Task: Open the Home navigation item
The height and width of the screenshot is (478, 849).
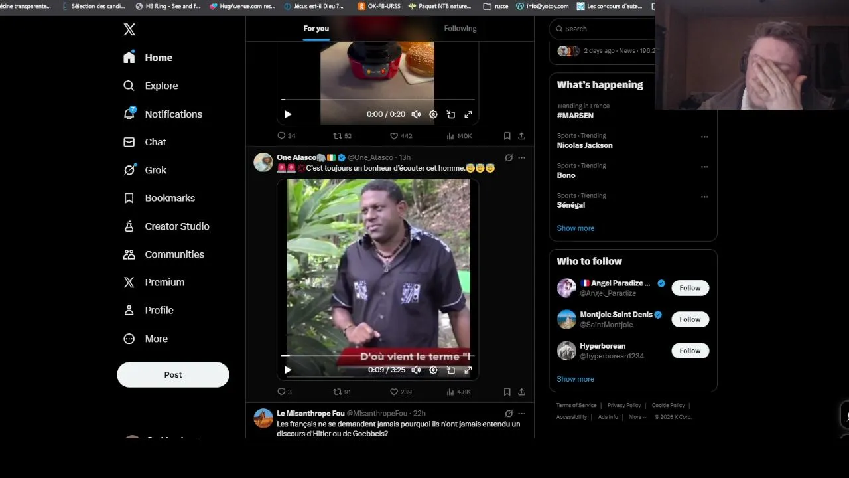Action: pyautogui.click(x=148, y=58)
